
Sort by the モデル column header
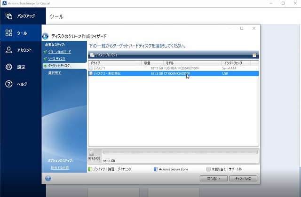192,63
